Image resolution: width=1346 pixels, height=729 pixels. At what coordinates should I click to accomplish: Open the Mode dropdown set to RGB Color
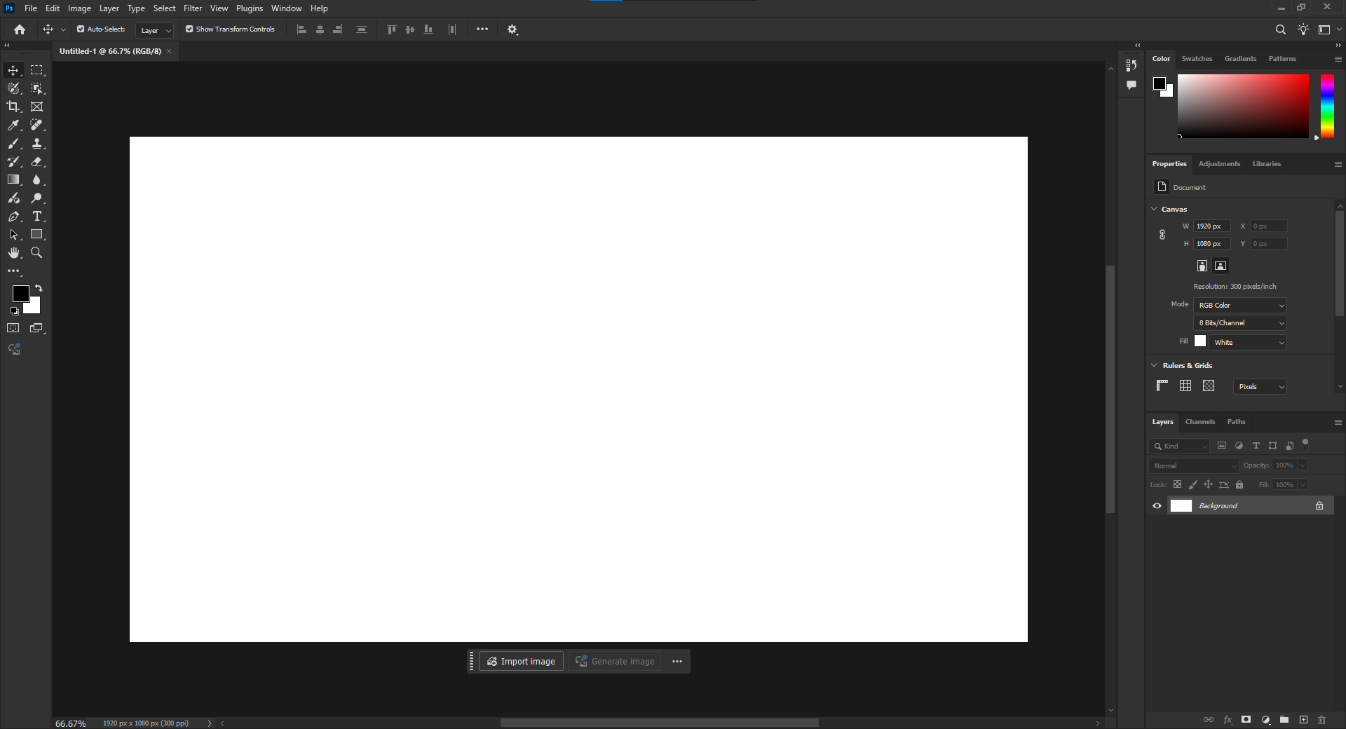(1239, 305)
